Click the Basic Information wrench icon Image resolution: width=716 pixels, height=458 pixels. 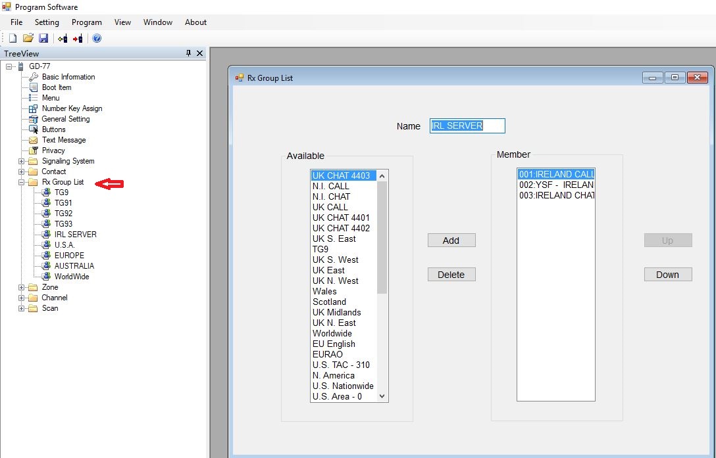(x=34, y=77)
